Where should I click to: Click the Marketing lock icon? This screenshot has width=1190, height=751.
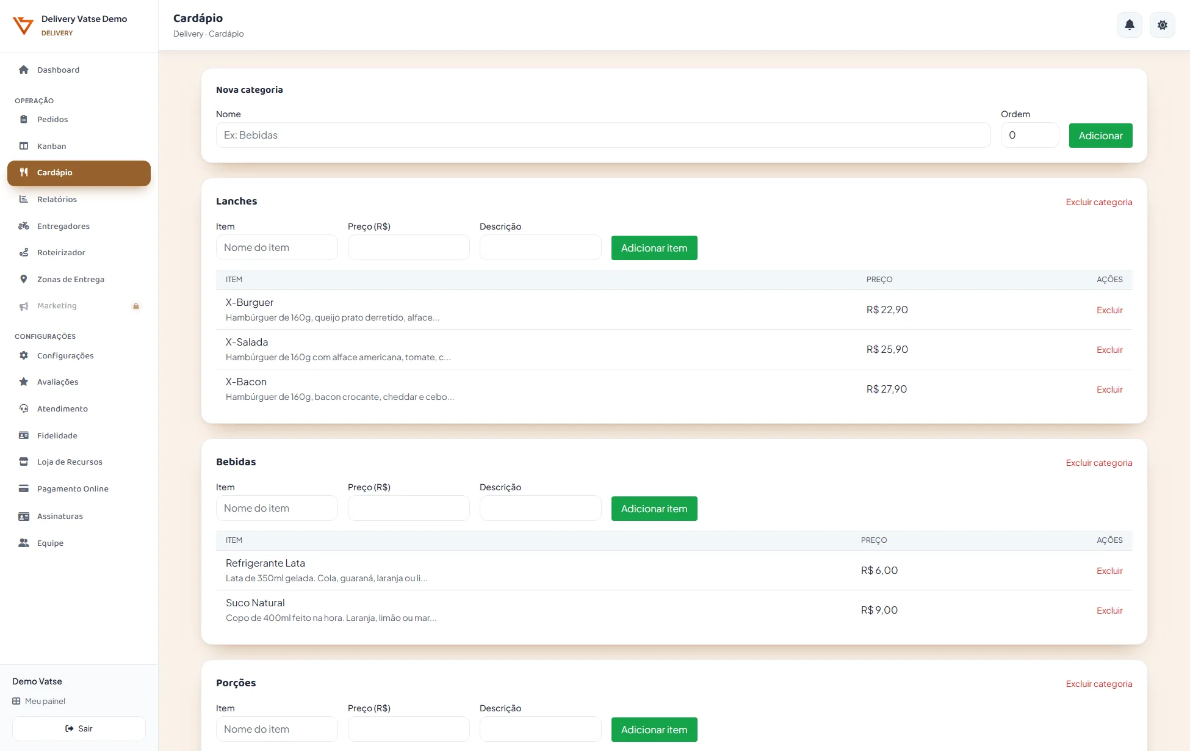pyautogui.click(x=136, y=306)
